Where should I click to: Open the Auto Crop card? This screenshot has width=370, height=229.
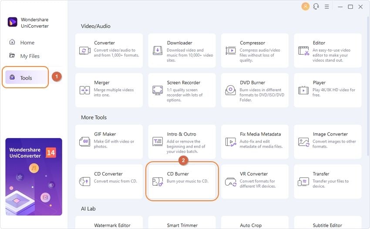[x=255, y=222]
